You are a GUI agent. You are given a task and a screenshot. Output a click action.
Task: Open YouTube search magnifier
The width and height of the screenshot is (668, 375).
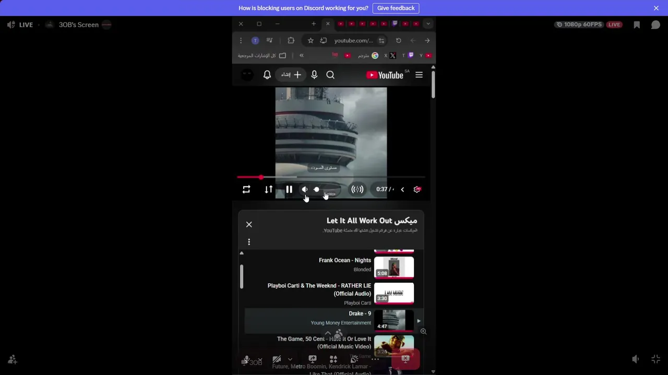coord(330,75)
